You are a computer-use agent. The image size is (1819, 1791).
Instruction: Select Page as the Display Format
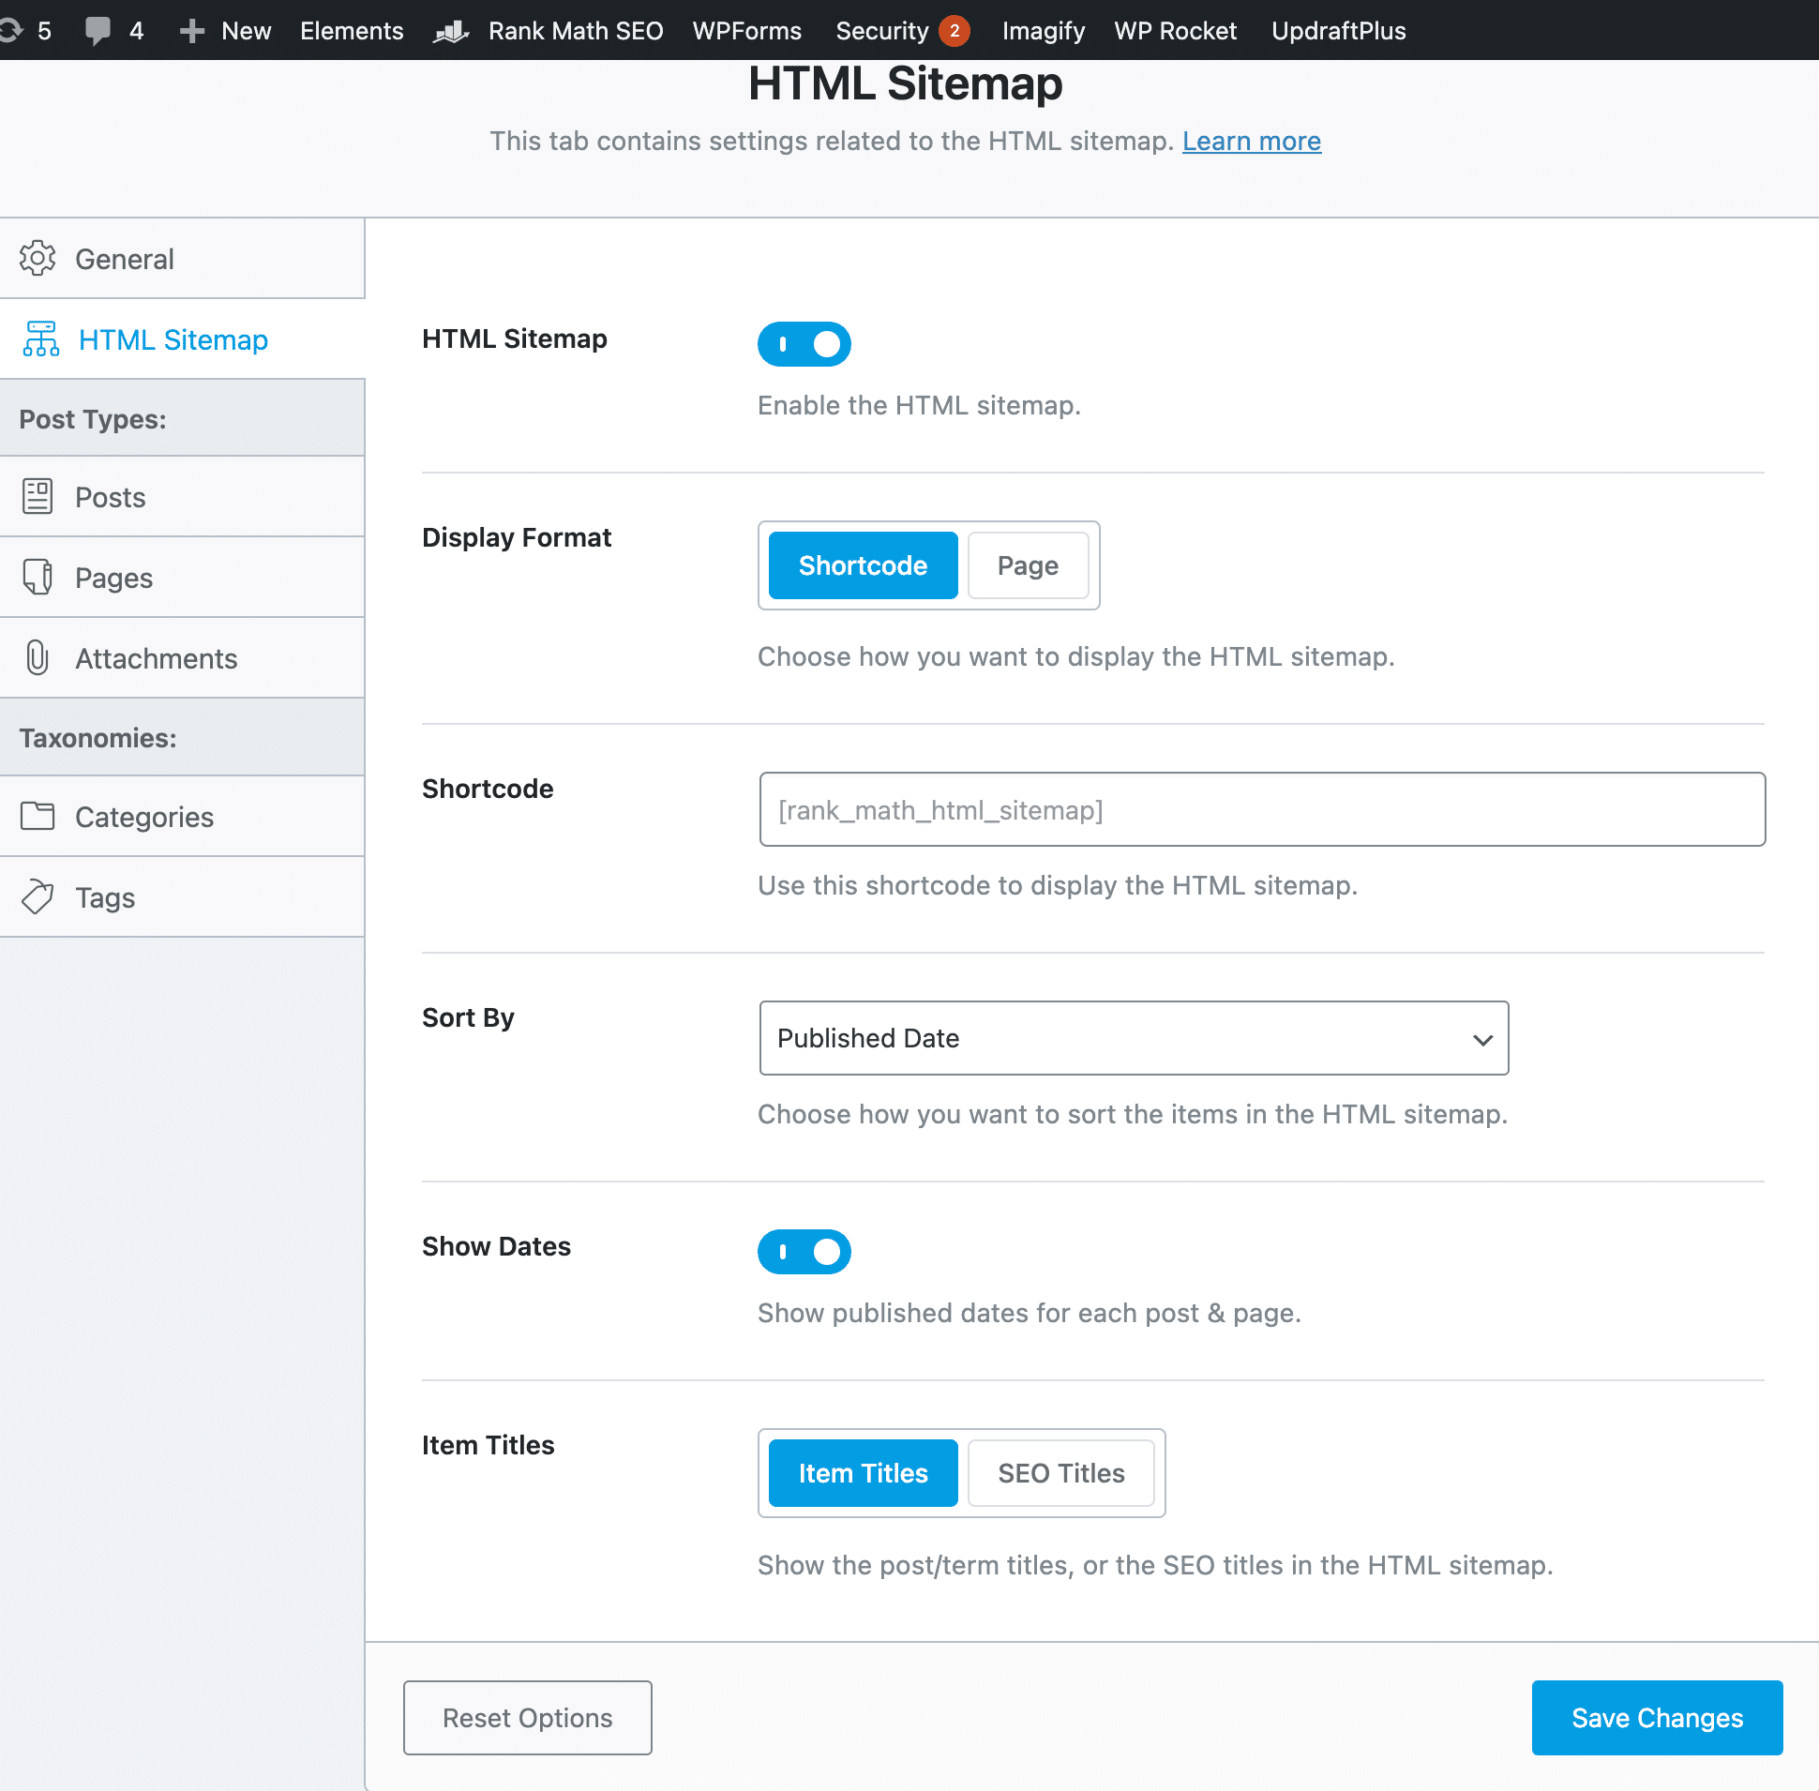click(1027, 565)
